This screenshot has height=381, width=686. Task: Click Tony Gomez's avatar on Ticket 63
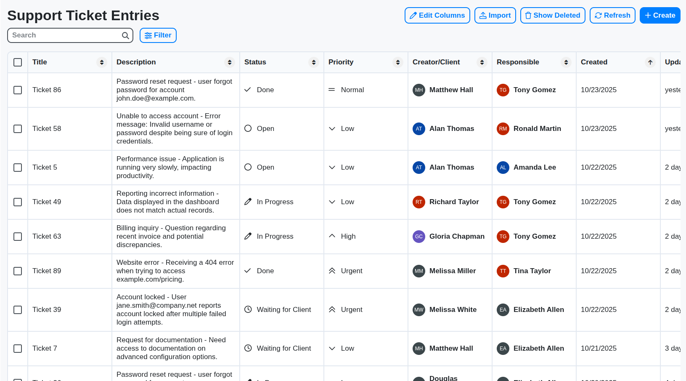click(503, 237)
